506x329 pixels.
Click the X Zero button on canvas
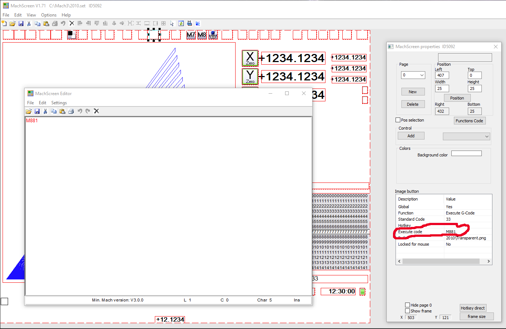(x=250, y=58)
